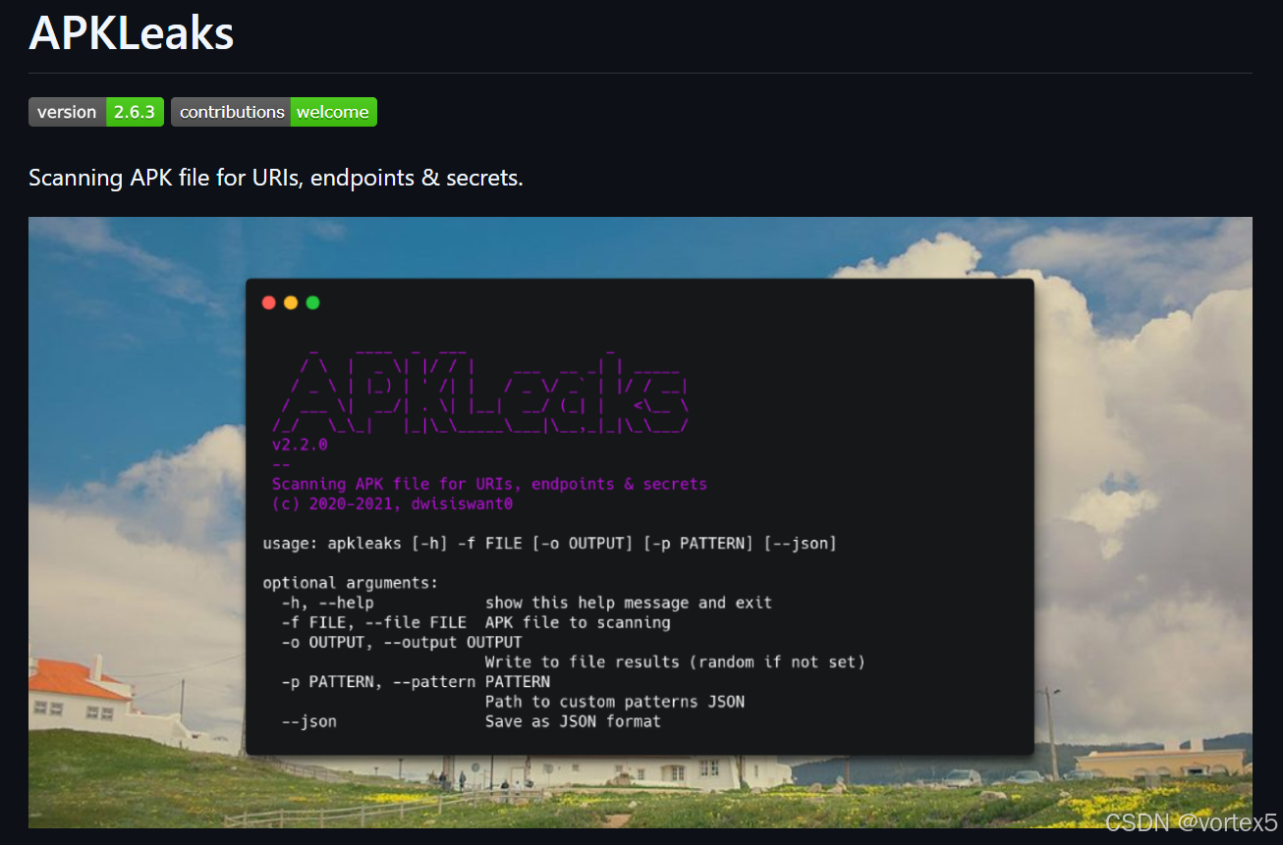This screenshot has width=1283, height=845.
Task: Select the 'usage: apkleaks' command line
Action: pyautogui.click(x=549, y=543)
